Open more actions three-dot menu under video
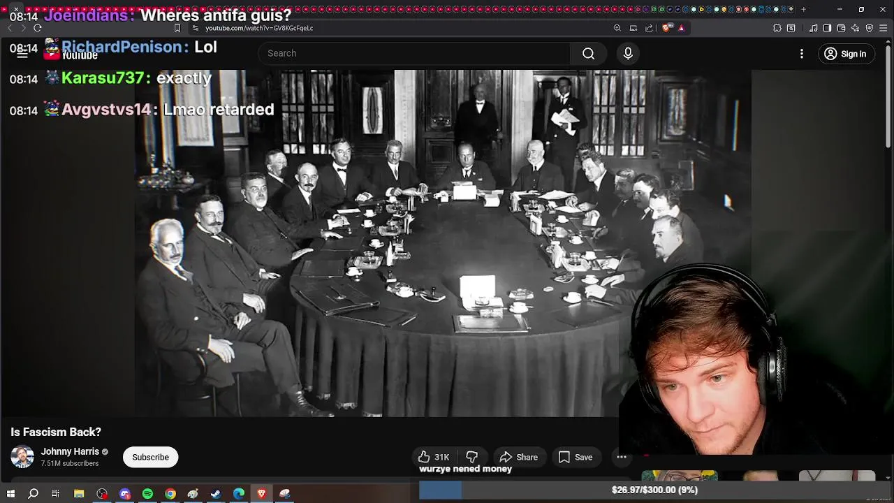Screen dimensions: 894x503 tap(622, 458)
